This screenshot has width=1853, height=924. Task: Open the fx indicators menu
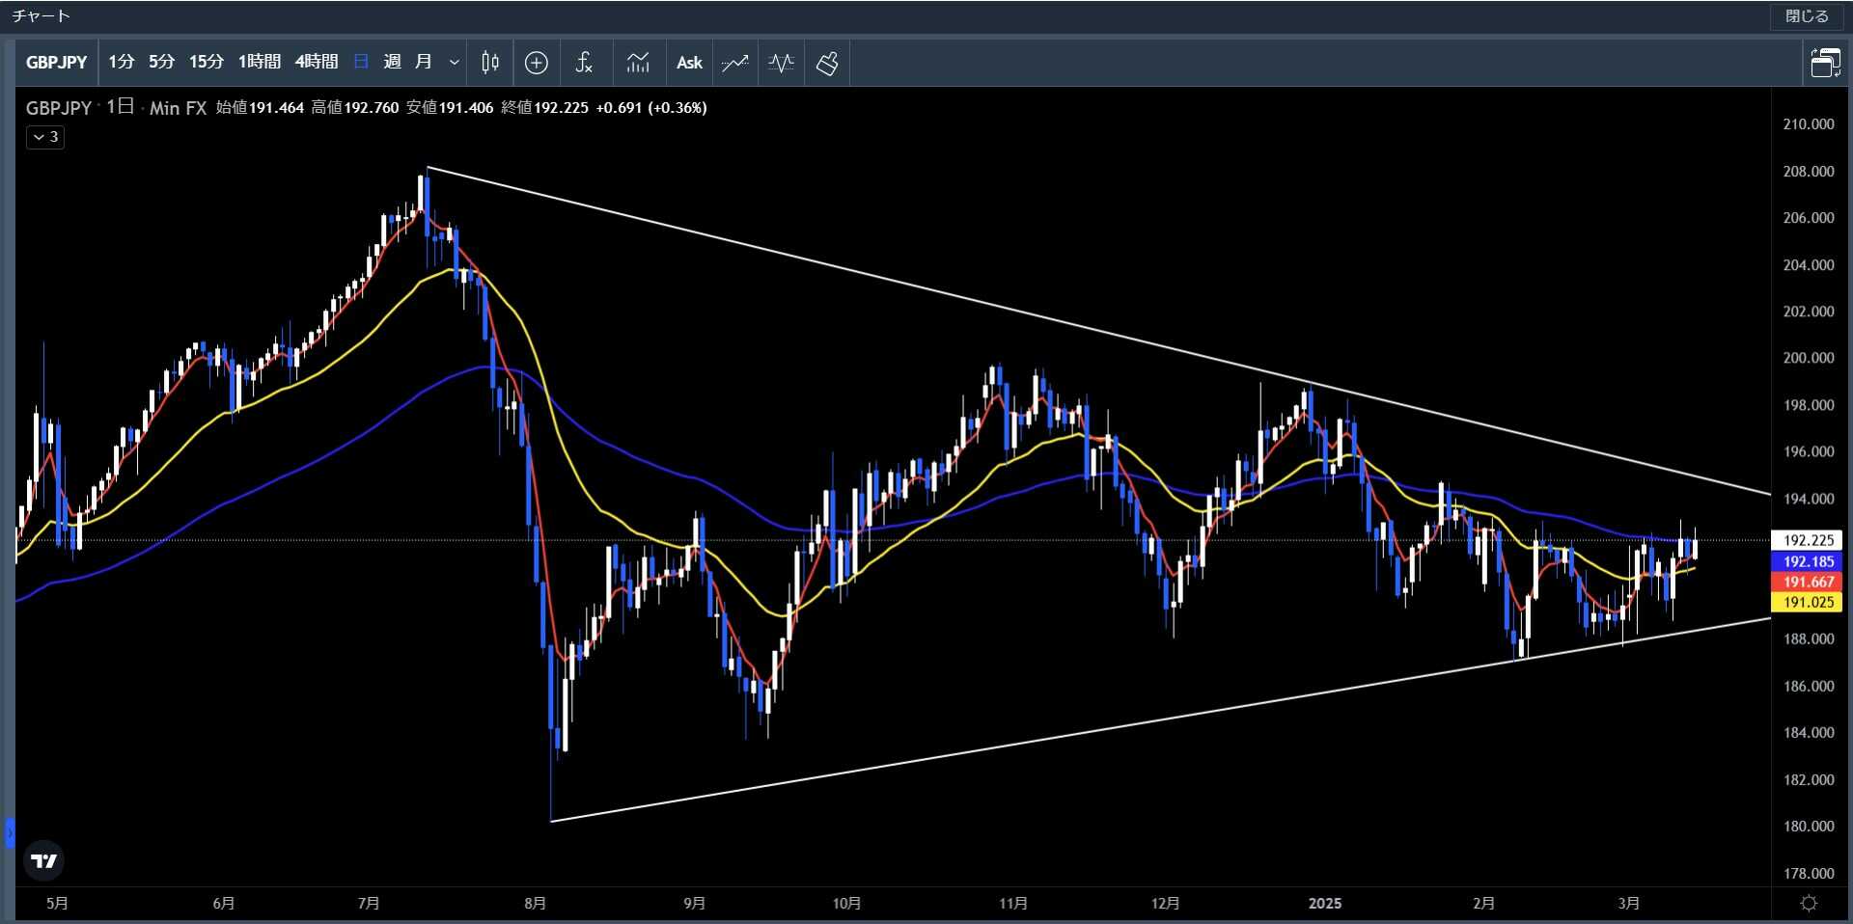tap(583, 63)
